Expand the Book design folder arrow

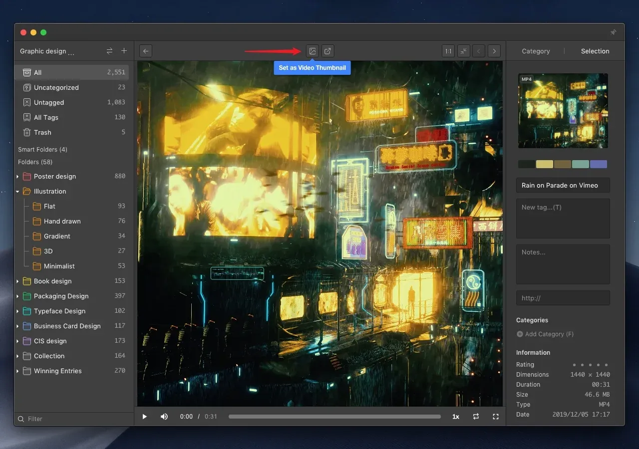pos(18,281)
